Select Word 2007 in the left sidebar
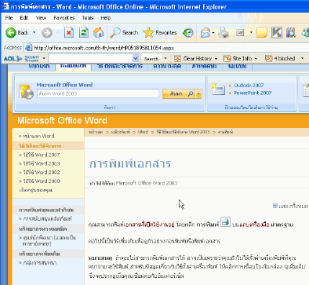Image resolution: width=309 pixels, height=285 pixels. [42, 155]
